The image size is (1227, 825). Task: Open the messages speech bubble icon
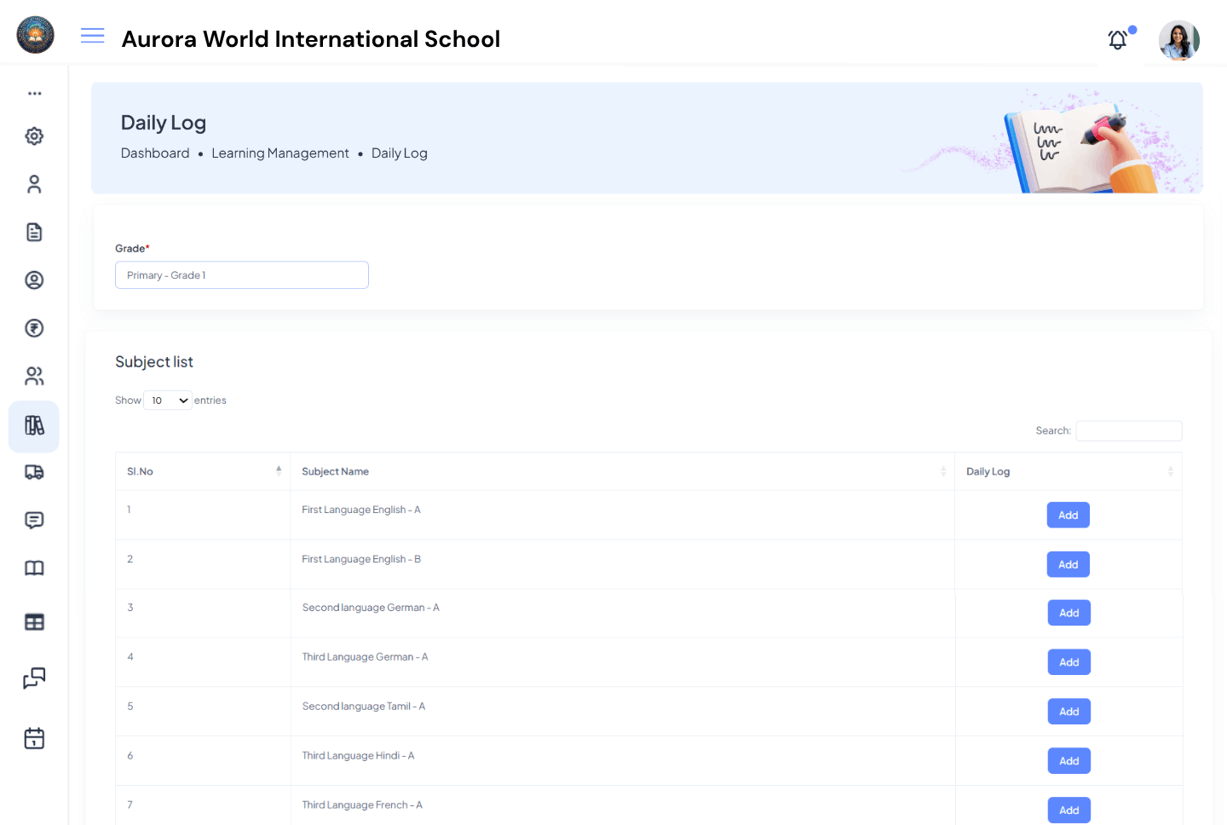pos(34,519)
